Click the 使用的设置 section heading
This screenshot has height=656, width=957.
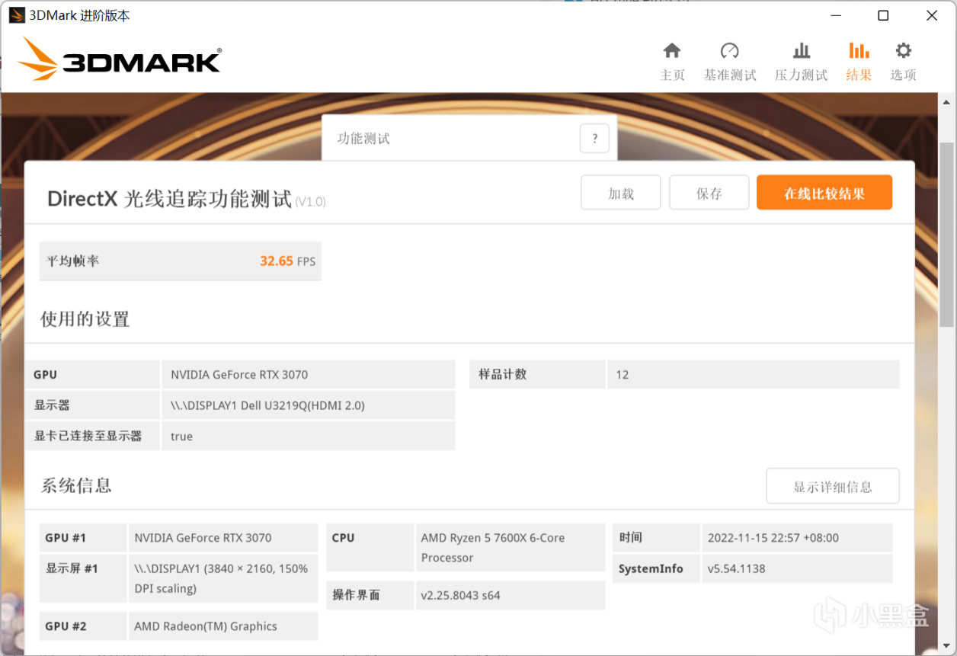click(85, 319)
